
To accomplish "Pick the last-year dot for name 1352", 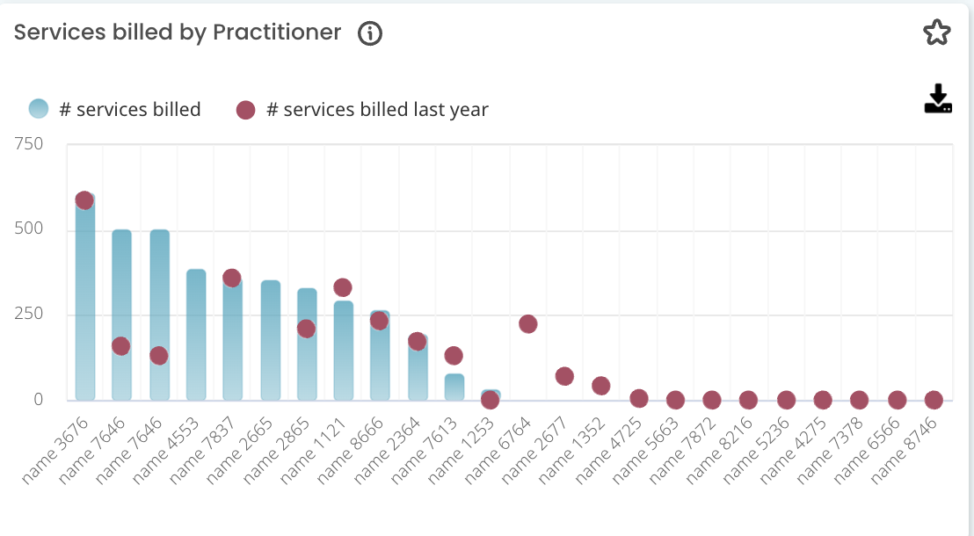I will [x=601, y=386].
